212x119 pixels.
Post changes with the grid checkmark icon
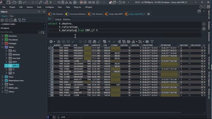[x=73, y=42]
